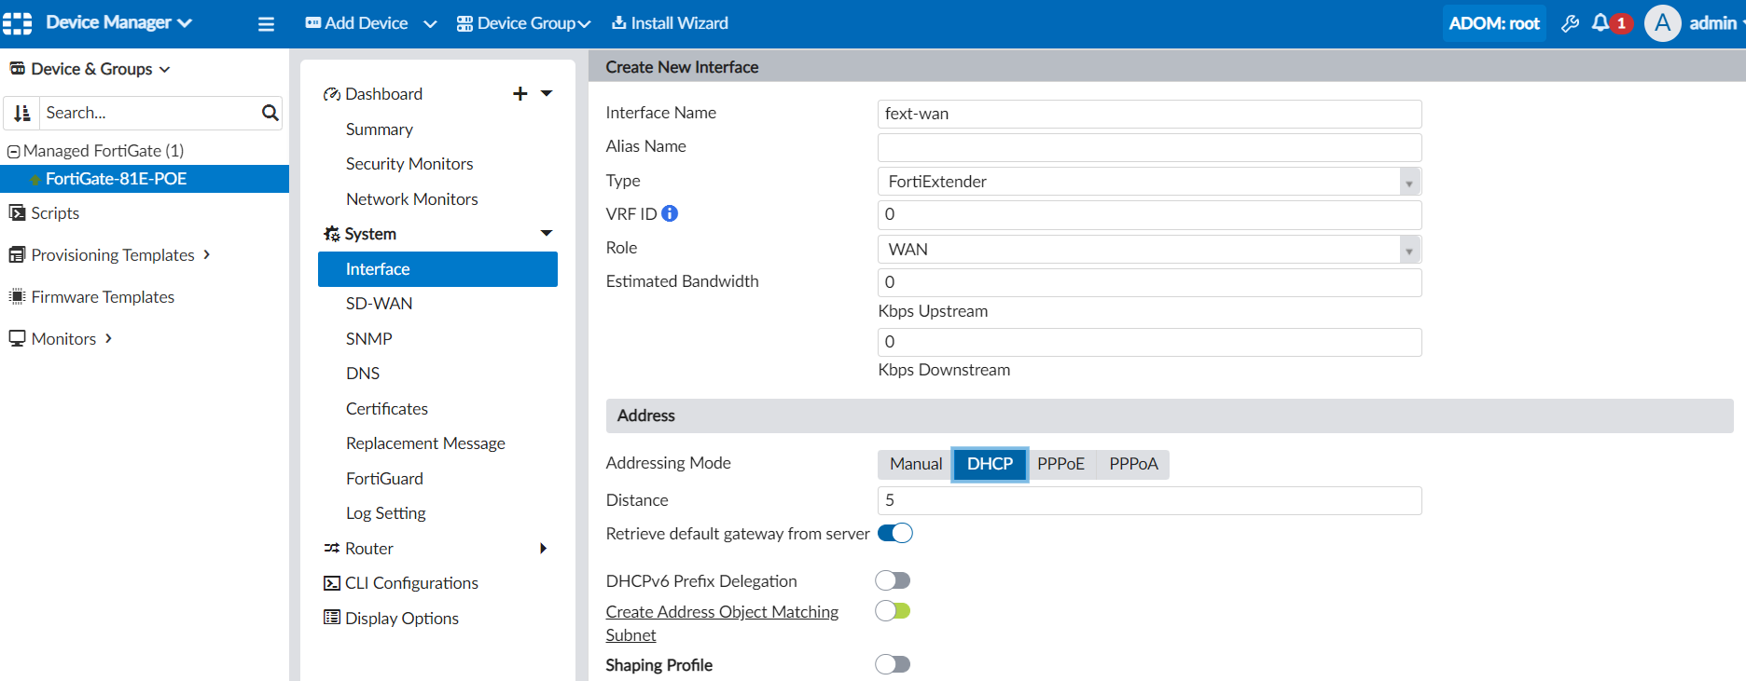Select FortiGate-81E-POE in the device tree
Screen dimensions: 1746x681
[x=116, y=179]
